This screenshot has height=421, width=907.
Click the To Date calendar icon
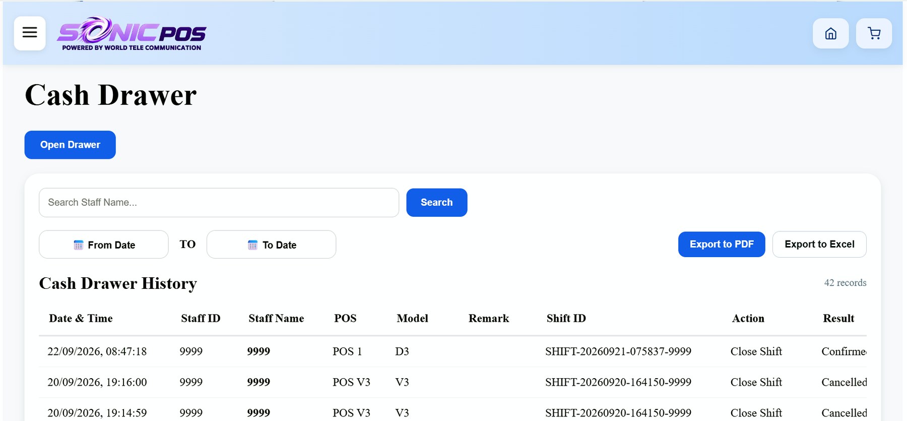252,245
